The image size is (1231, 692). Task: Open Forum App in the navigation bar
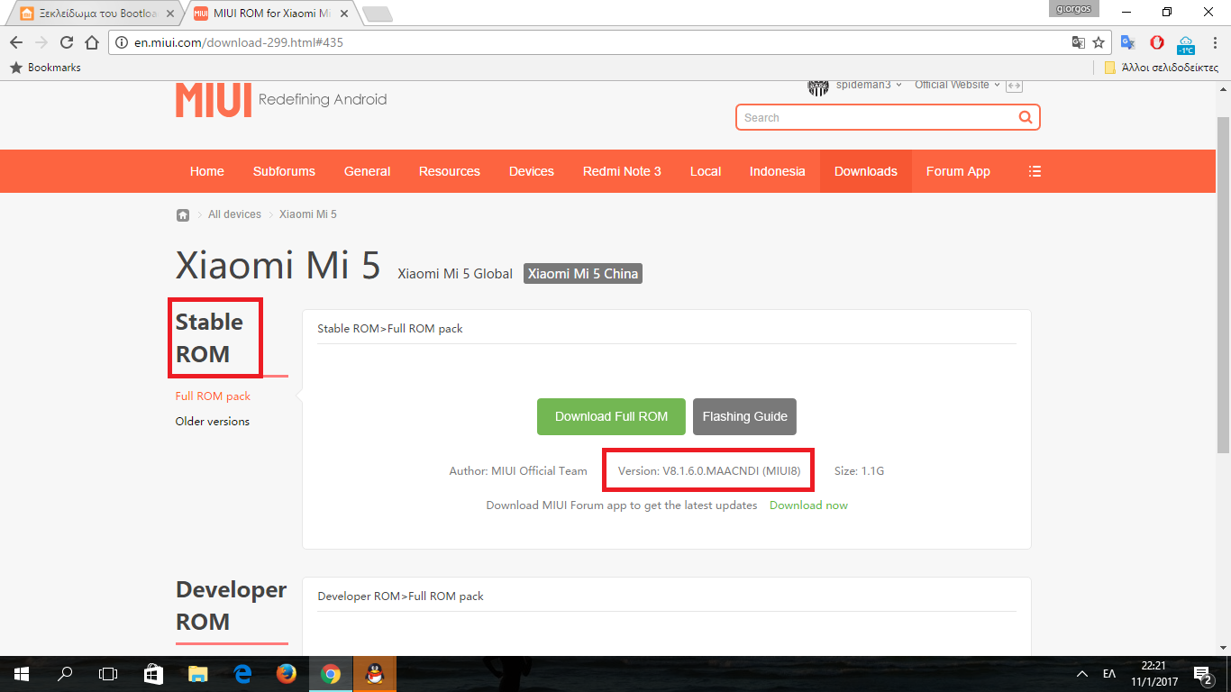958,171
